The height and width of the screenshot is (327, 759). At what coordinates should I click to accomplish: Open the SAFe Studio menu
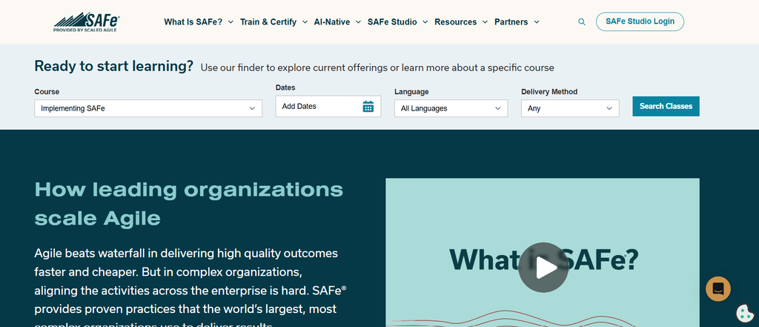[392, 22]
